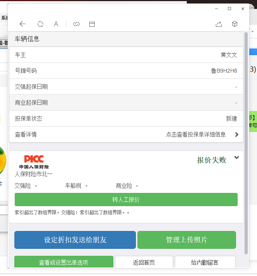Share the page via share icon
The width and height of the screenshot is (257, 276).
tap(219, 24)
